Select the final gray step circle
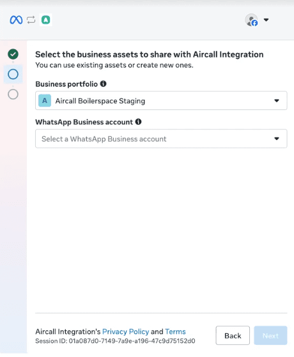This screenshot has width=294, height=357. tap(13, 94)
